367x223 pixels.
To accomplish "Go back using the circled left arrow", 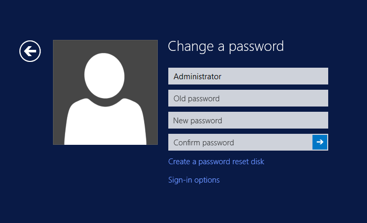I will coord(30,51).
